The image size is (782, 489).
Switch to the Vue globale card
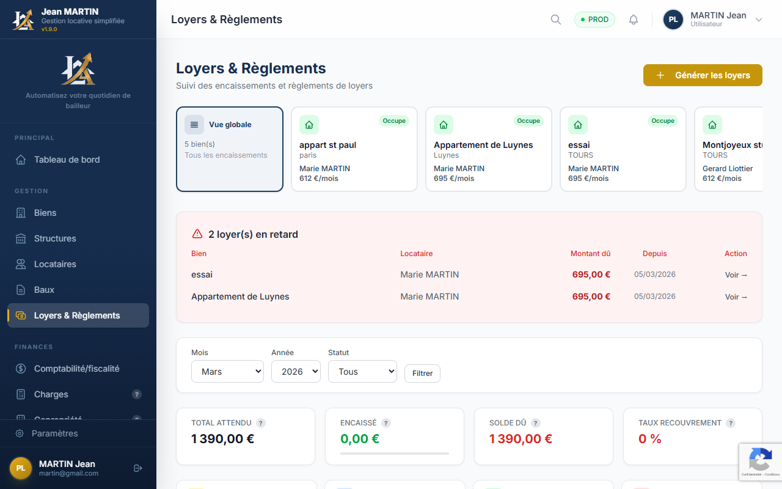click(x=229, y=149)
